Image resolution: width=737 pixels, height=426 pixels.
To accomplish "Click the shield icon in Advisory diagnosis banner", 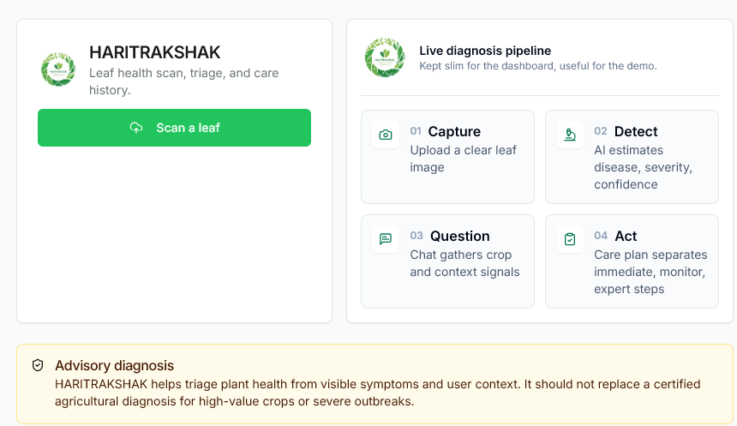I will tap(38, 365).
